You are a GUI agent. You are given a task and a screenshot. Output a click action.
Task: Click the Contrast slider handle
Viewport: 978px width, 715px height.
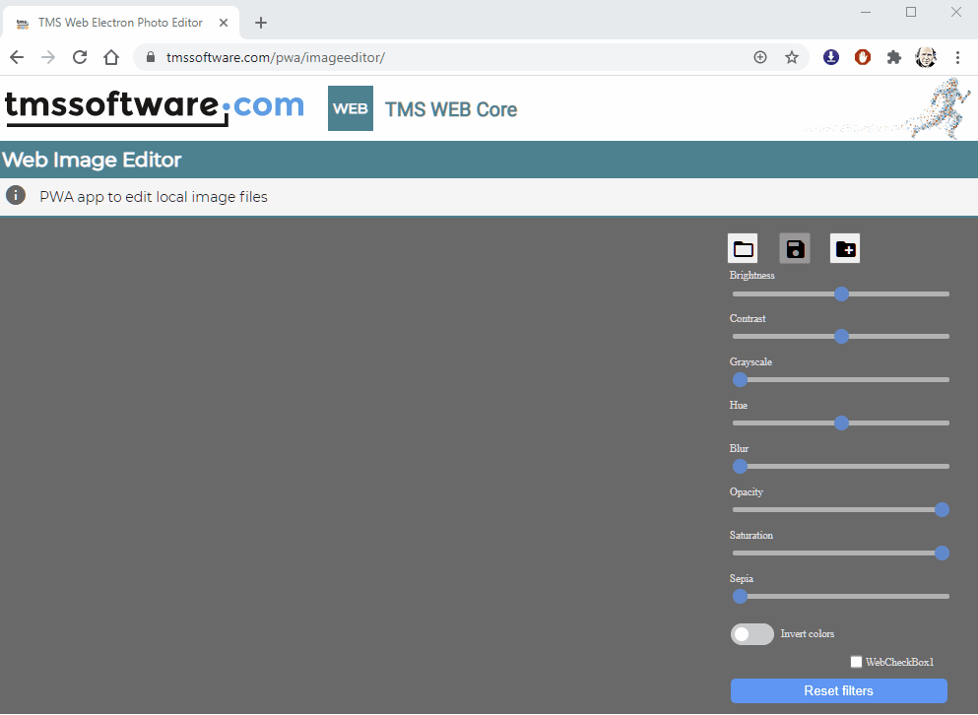[x=841, y=336]
